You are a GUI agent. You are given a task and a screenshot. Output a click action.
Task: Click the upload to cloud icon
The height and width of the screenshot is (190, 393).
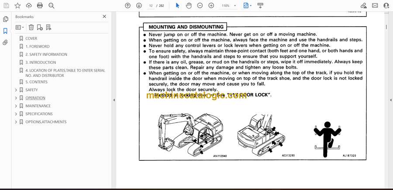pos(29,5)
